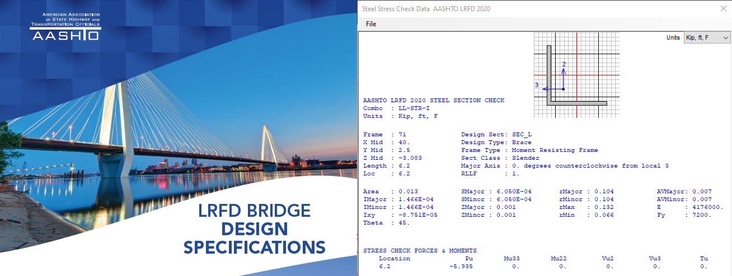Click the L-angle section shape in diagram

pos(576,103)
